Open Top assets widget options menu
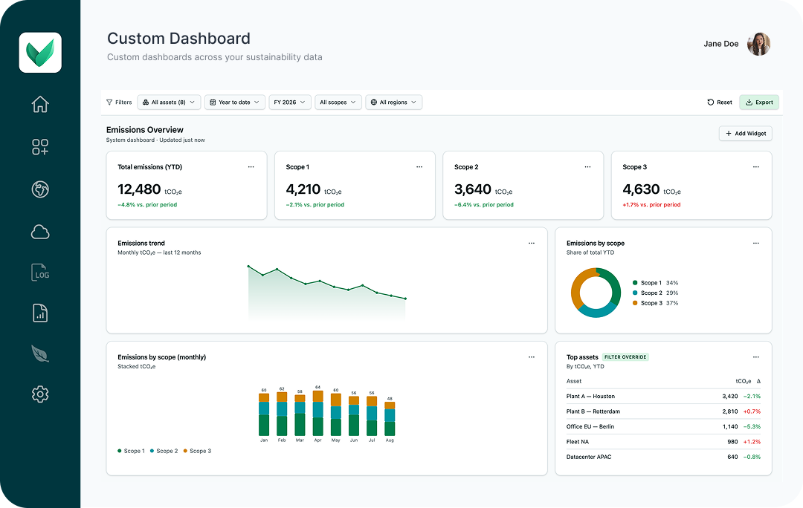The height and width of the screenshot is (508, 803). coord(756,357)
